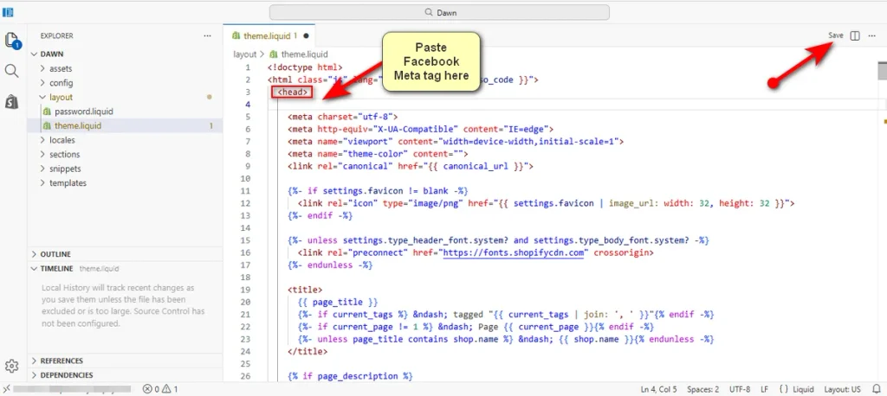Click the theme.liquid file icon in breadcrumb
The image size is (887, 396).
pyautogui.click(x=274, y=54)
